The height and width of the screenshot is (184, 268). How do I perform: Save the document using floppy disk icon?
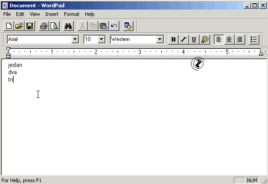[30, 26]
